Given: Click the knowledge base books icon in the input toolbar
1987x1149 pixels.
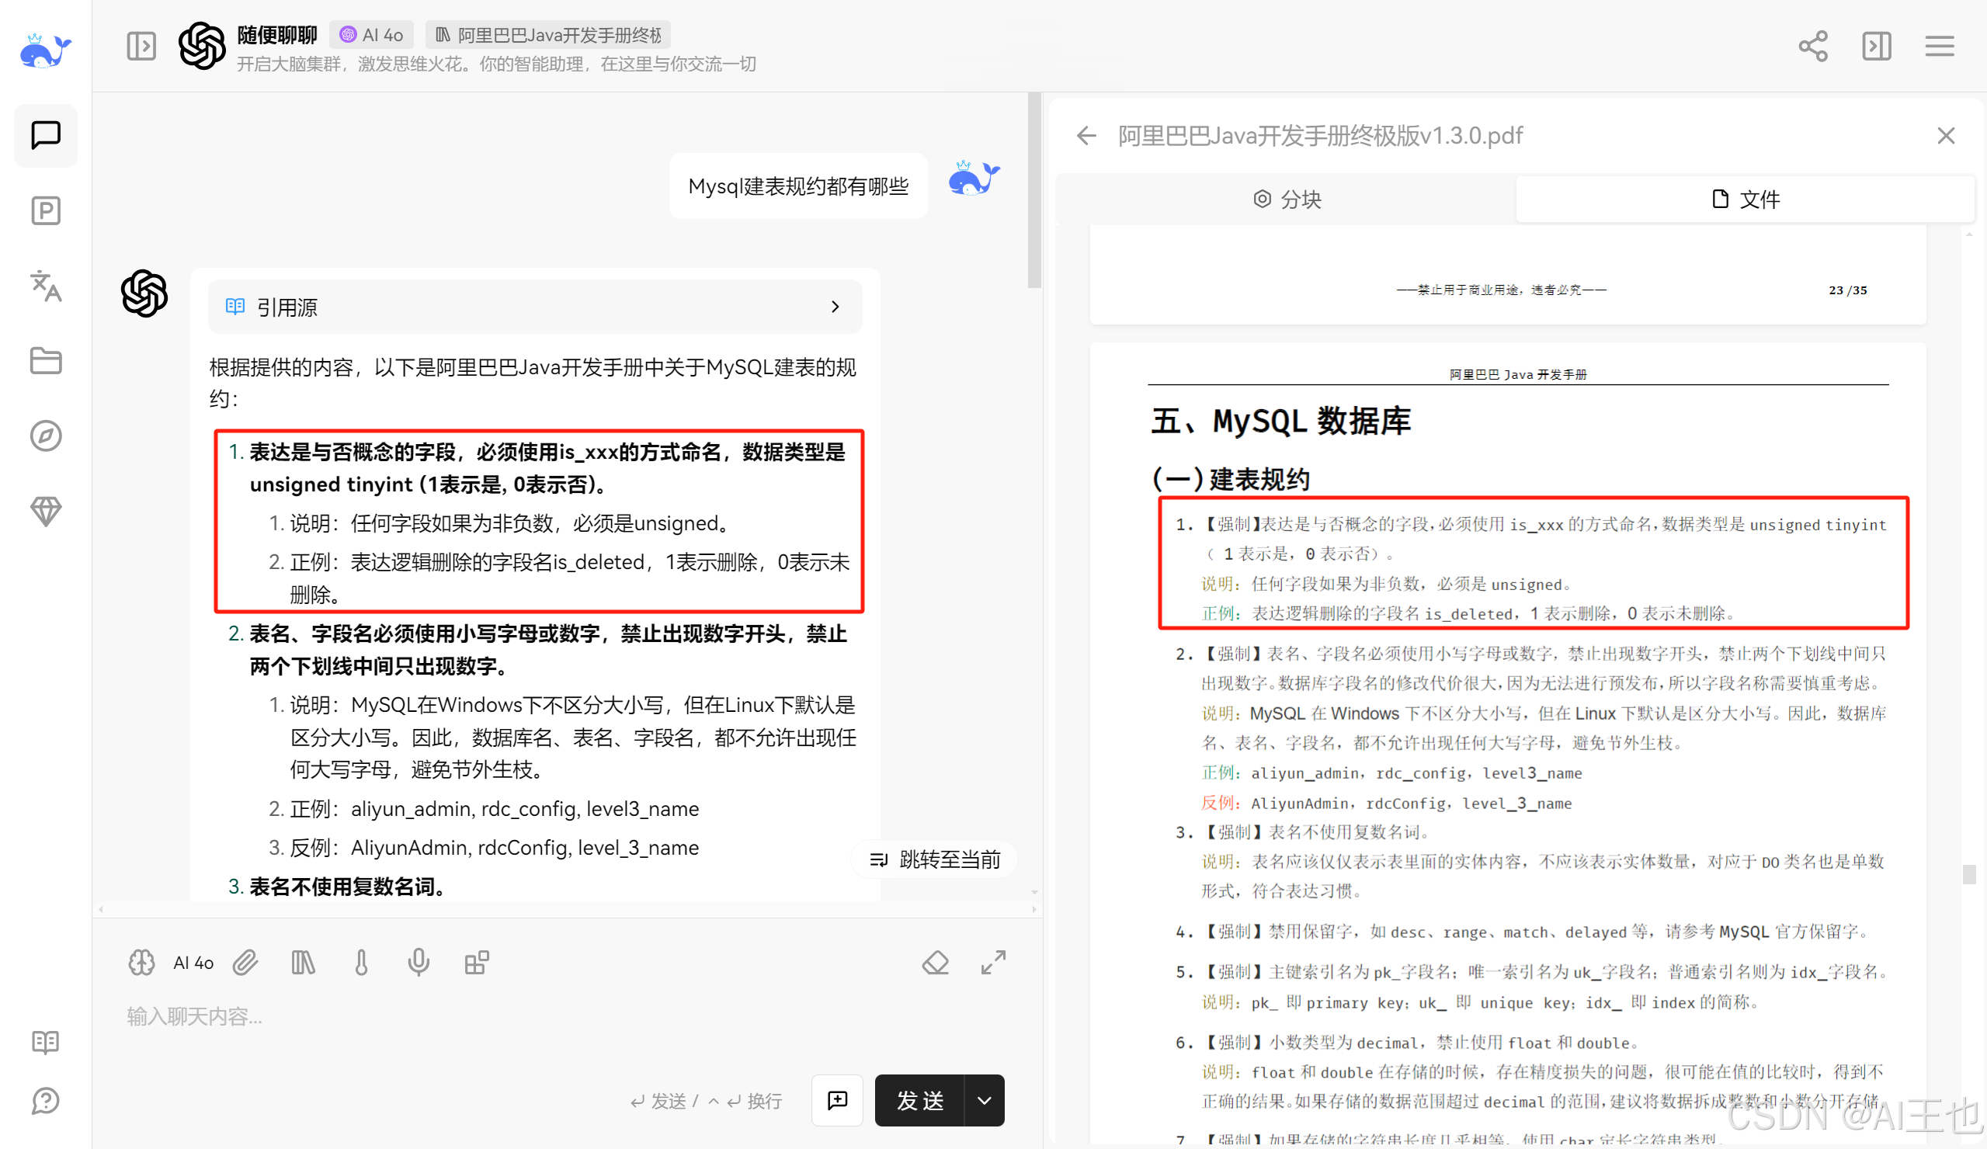Looking at the screenshot, I should [x=303, y=962].
